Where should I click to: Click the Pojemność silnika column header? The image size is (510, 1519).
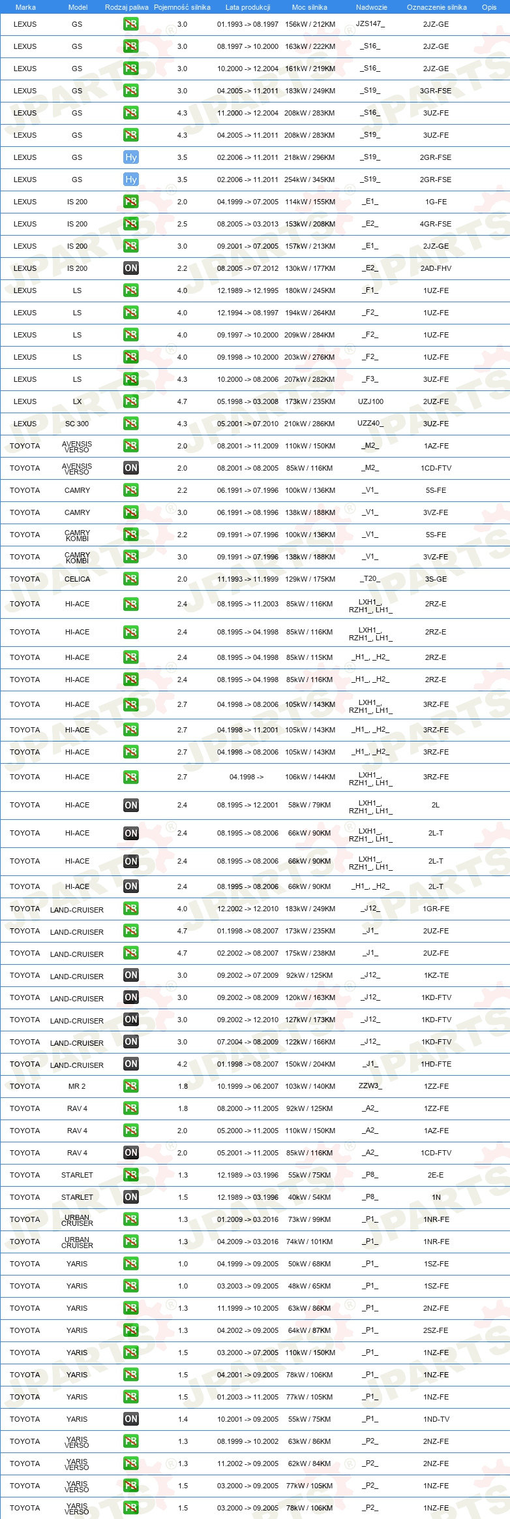(182, 7)
